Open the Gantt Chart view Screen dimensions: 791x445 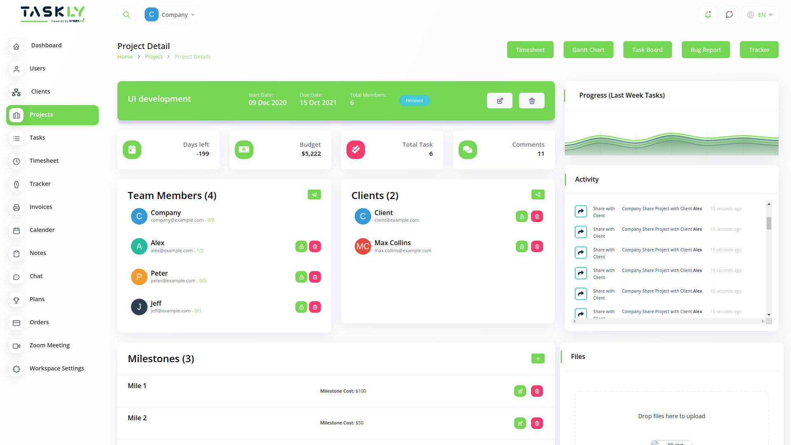click(x=588, y=49)
